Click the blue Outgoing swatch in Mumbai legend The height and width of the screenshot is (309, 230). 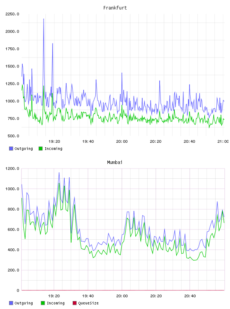[x=11, y=303]
